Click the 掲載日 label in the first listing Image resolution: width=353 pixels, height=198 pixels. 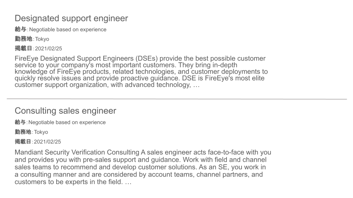(24, 48)
